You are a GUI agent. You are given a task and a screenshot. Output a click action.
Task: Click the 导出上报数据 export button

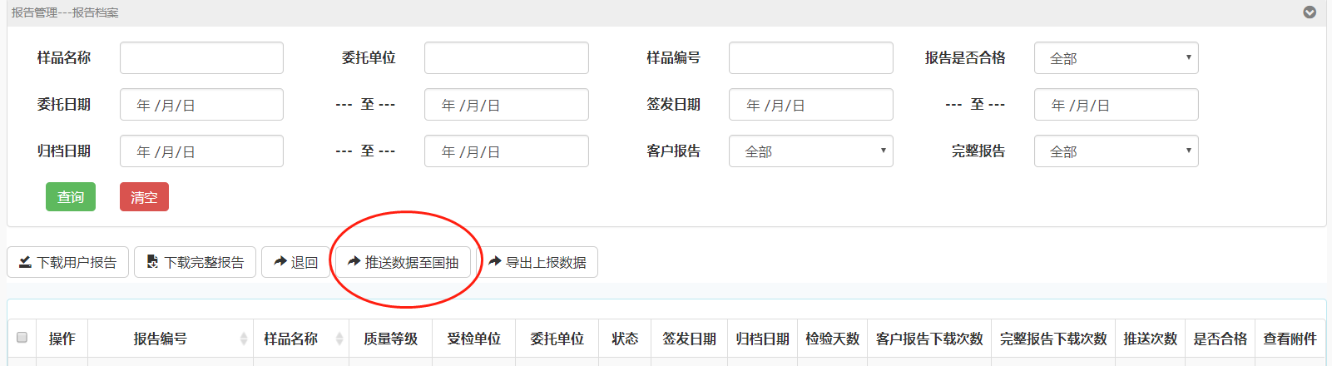[x=537, y=262]
